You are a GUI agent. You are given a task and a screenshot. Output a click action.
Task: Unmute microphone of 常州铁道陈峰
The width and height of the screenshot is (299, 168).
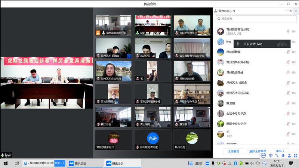pos(288,72)
